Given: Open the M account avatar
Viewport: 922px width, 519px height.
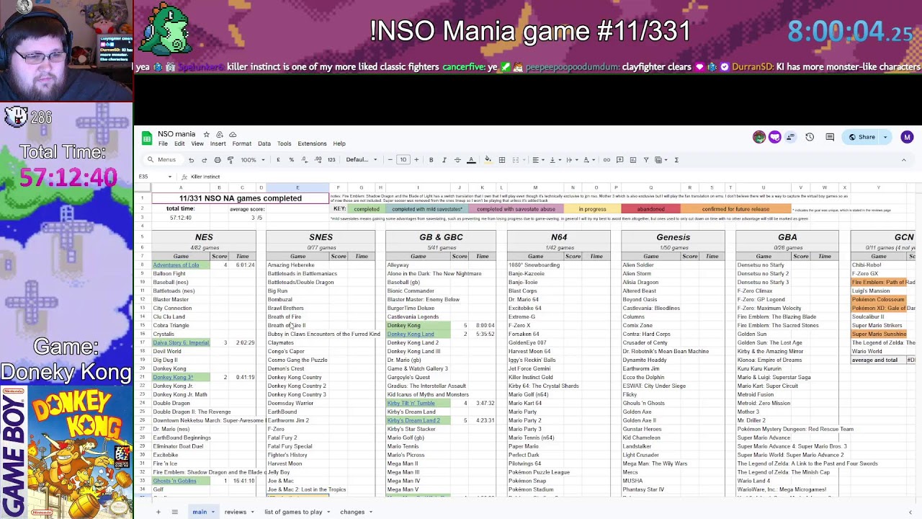Looking at the screenshot, I should click(x=907, y=137).
